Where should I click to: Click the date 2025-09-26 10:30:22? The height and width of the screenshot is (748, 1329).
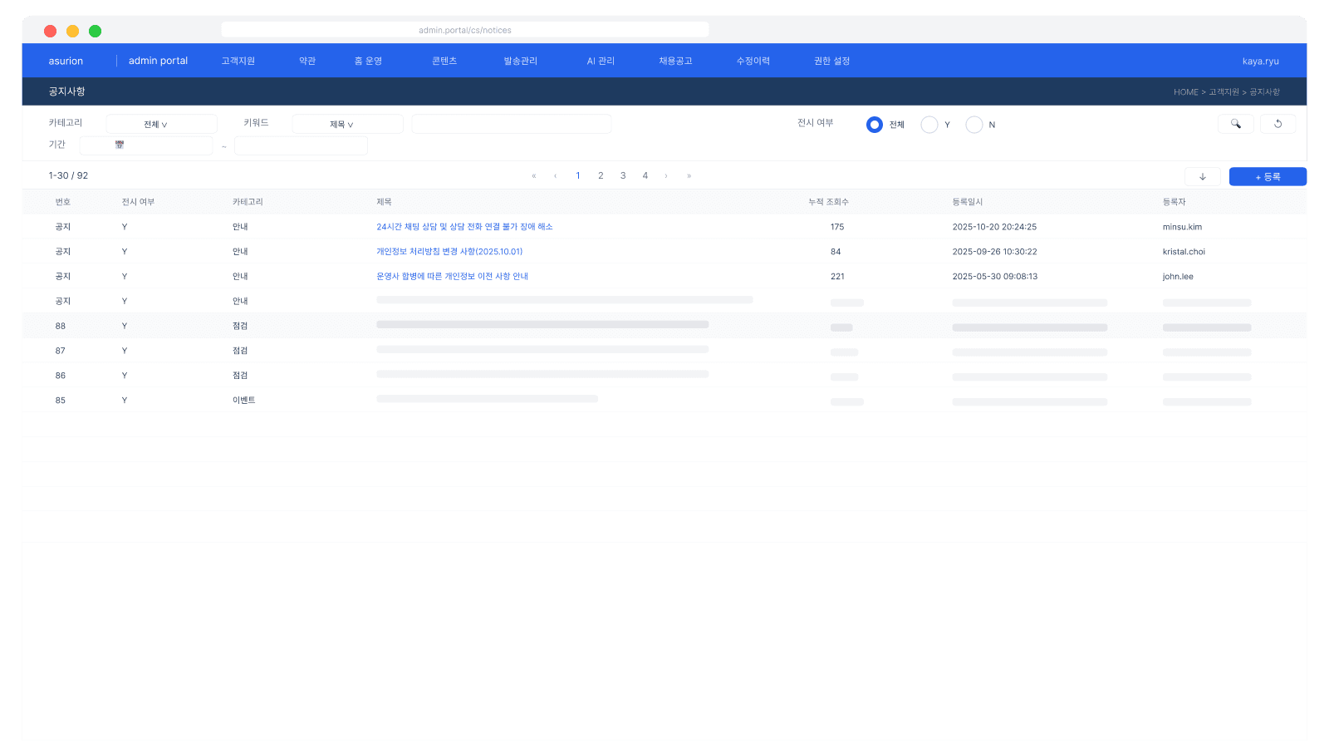pos(994,252)
